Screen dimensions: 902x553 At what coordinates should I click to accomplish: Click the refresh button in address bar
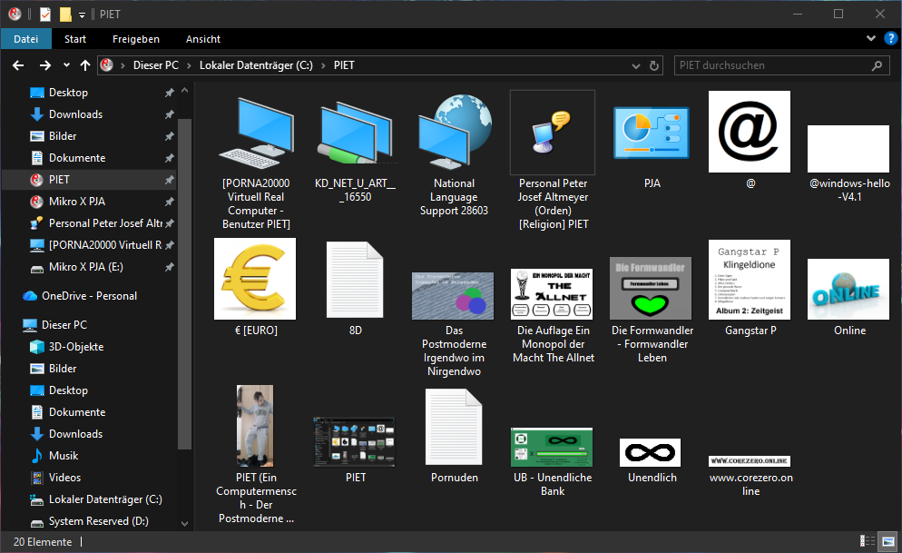click(654, 65)
